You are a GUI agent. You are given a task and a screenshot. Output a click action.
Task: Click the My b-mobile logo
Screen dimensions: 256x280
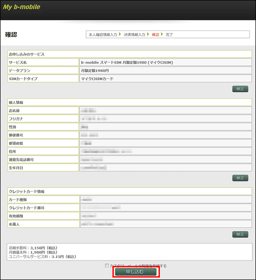[x=22, y=7]
